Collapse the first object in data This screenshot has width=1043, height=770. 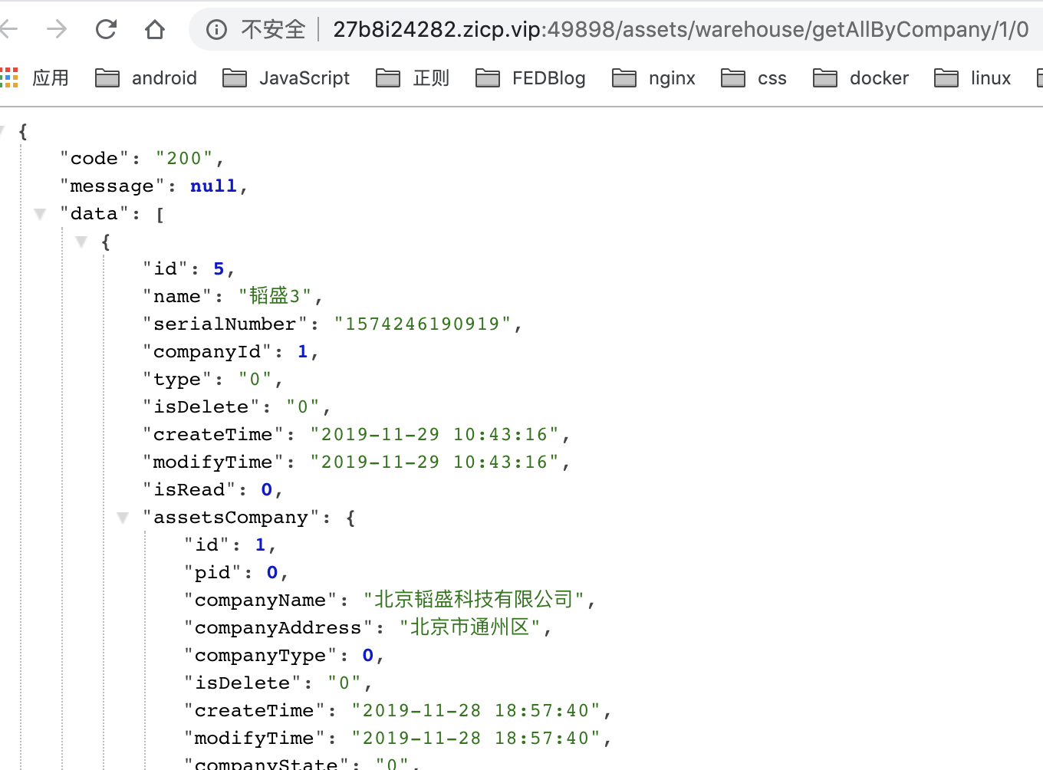(x=81, y=241)
